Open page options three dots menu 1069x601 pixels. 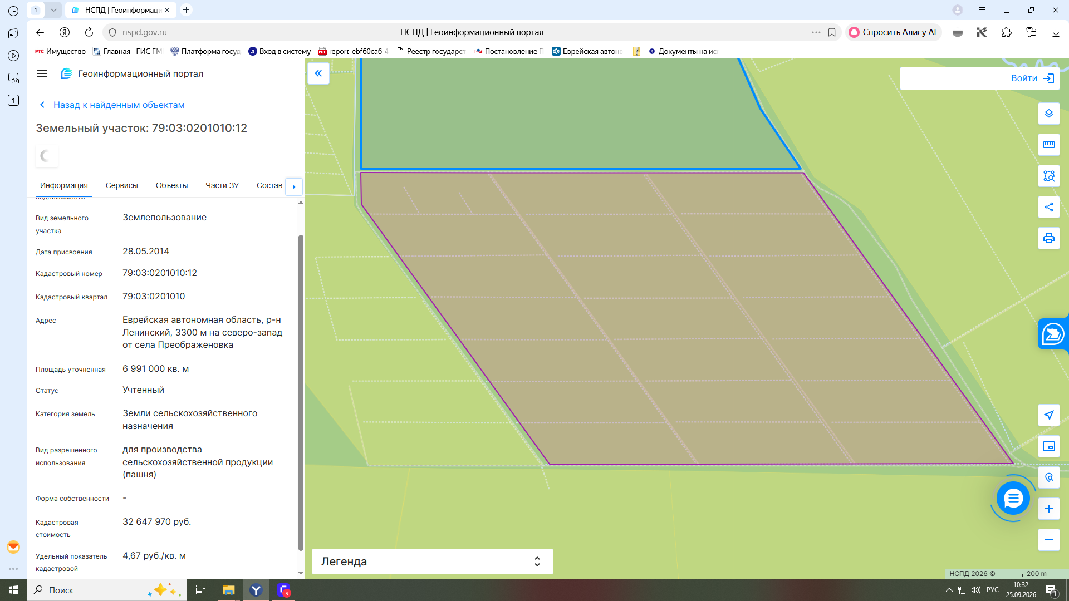coord(816,32)
